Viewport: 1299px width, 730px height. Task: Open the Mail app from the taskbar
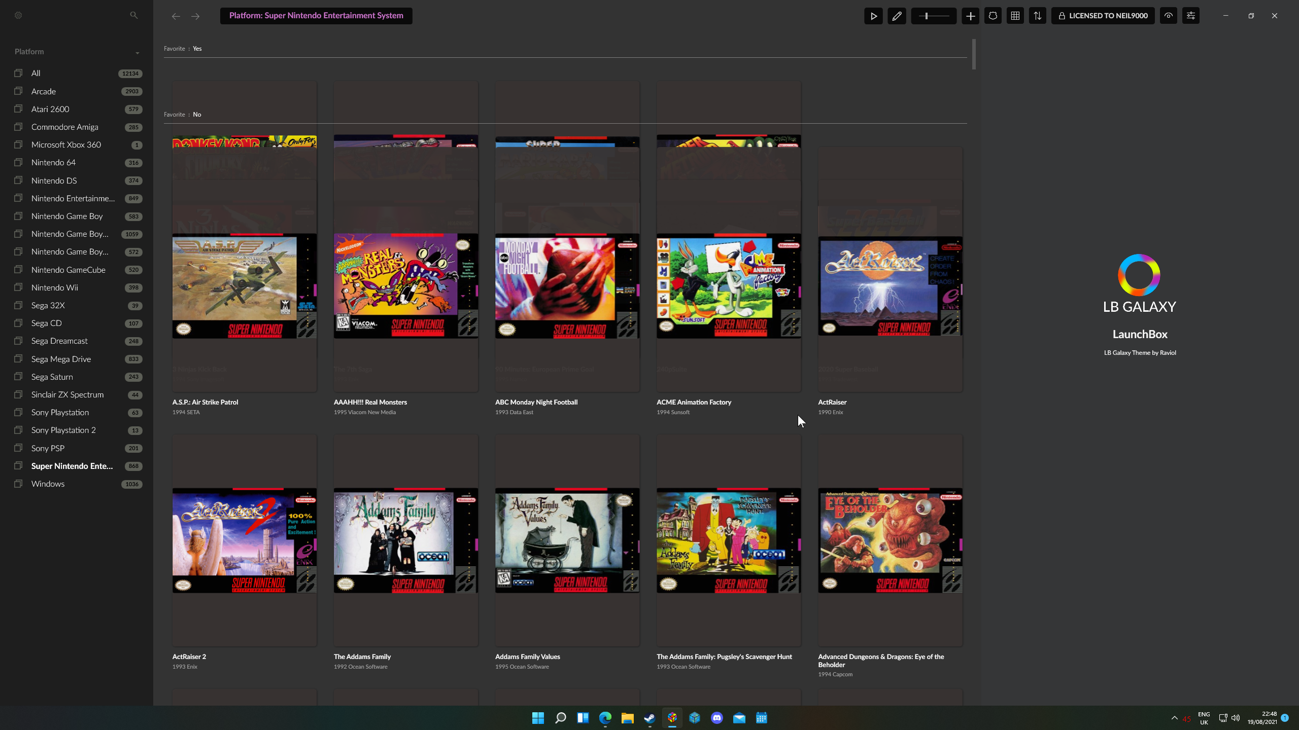(x=739, y=718)
